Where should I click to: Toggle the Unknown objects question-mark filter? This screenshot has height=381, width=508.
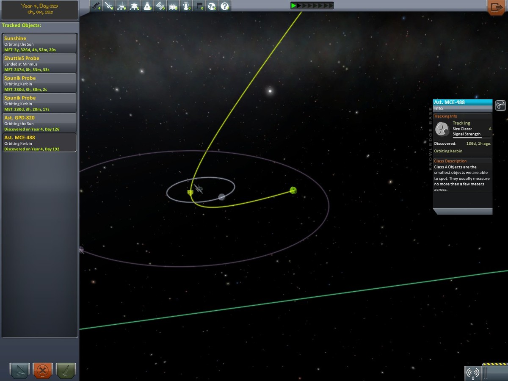tap(225, 6)
